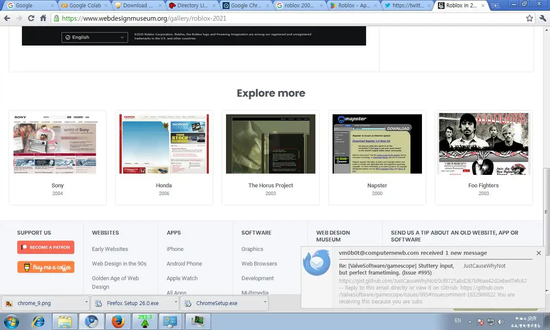Open the Firefox Setup 26.0.exe download dropdown
Screen dimensions: 550x330
176,302
